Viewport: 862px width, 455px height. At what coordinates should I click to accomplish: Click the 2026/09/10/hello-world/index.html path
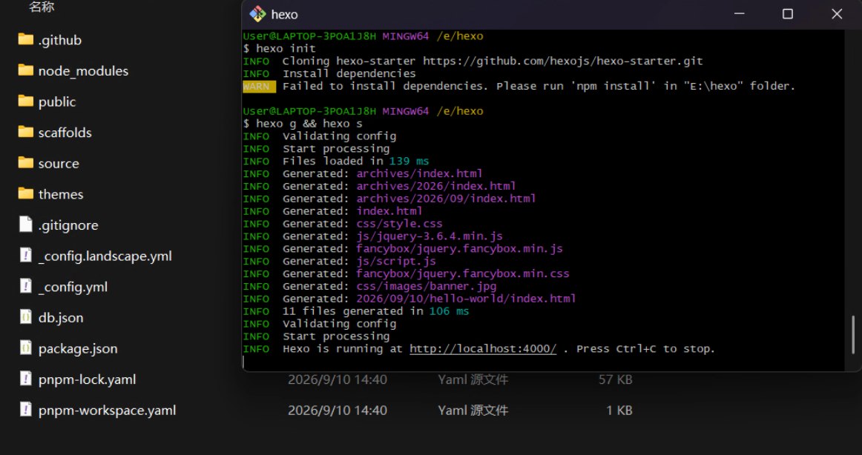pos(466,299)
